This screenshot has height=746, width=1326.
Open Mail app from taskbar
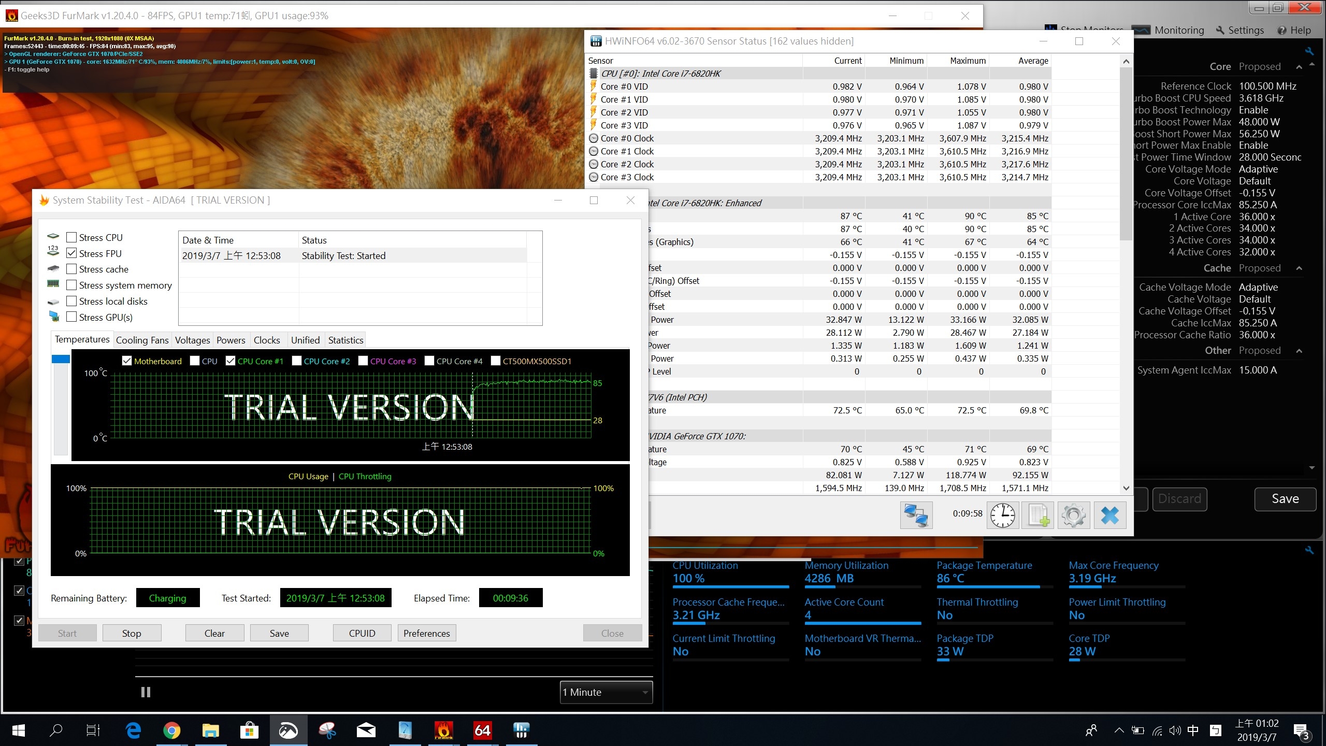click(366, 730)
